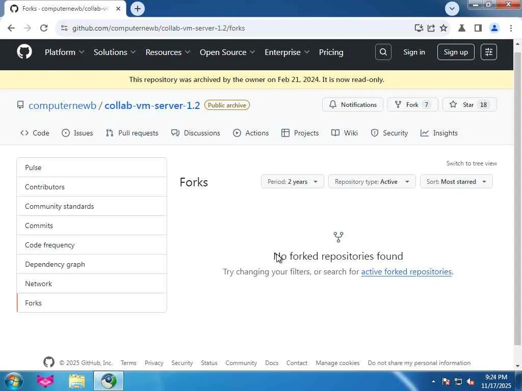Open the pink cat taskbar application
This screenshot has width=522, height=391.
click(45, 381)
